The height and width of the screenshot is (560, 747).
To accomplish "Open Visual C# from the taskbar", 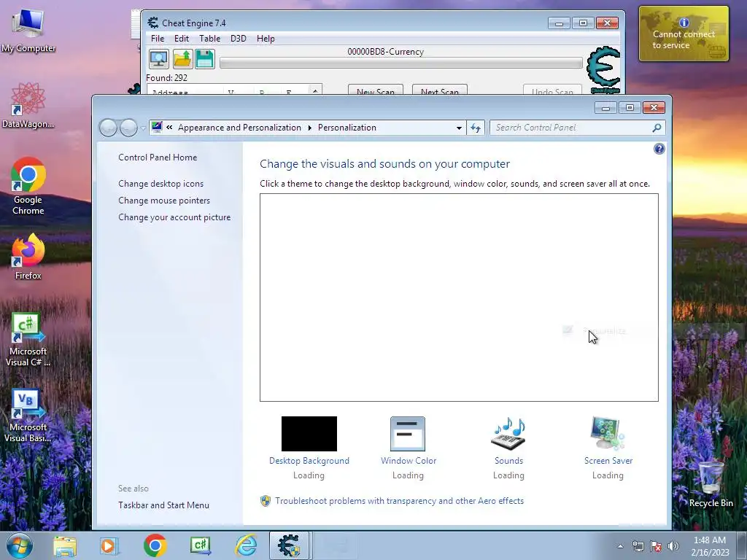I will pyautogui.click(x=201, y=545).
